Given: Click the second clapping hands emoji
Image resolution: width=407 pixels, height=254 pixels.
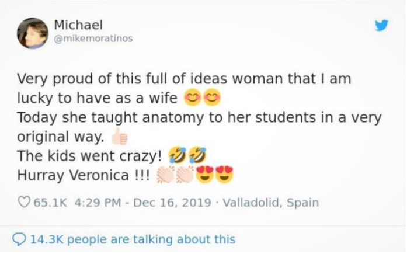Looking at the screenshot, I should tap(186, 175).
